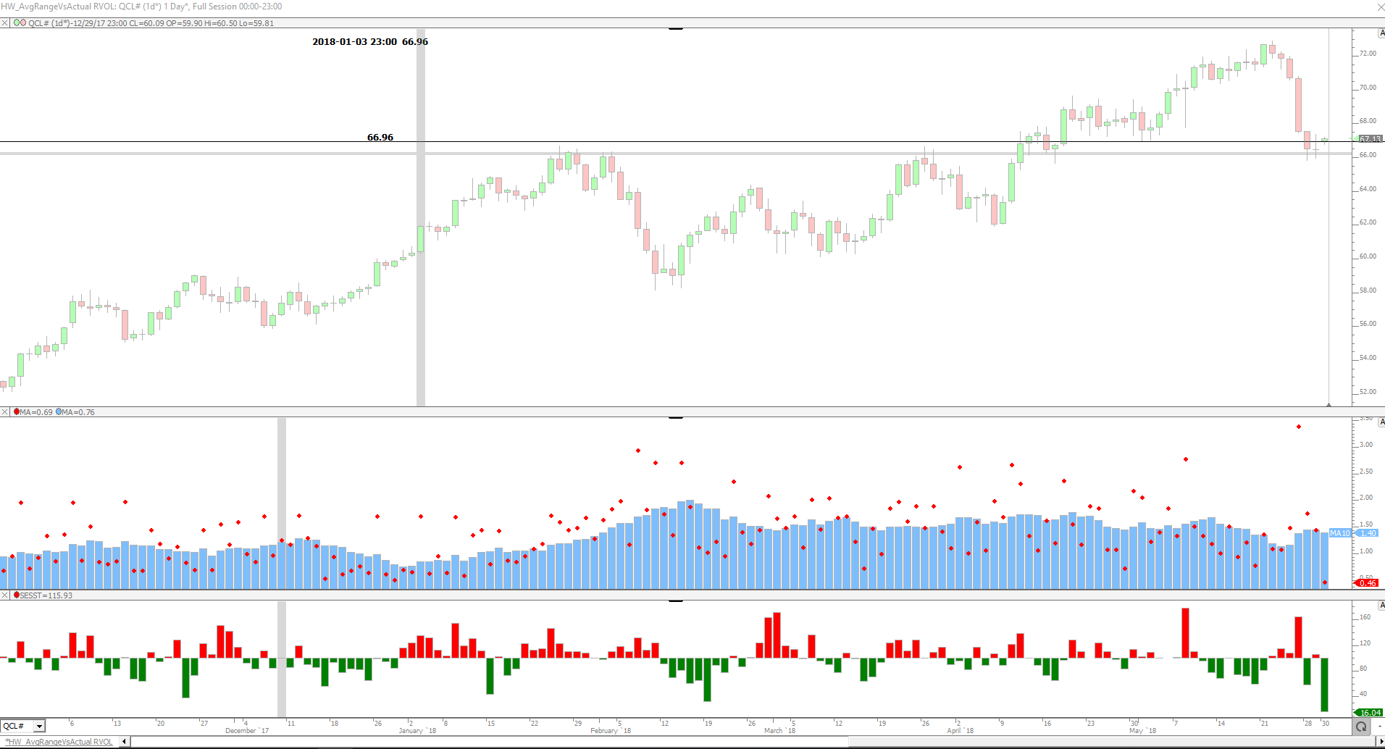This screenshot has height=749, width=1385.
Task: Click the SESST=115.93 legend label
Action: [46, 595]
